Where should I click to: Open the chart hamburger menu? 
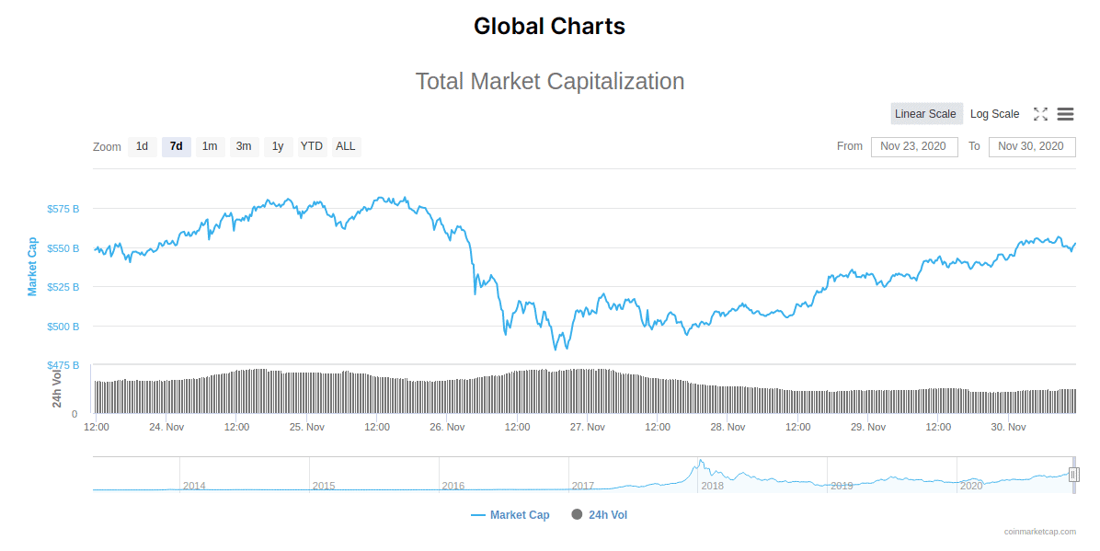tap(1065, 114)
